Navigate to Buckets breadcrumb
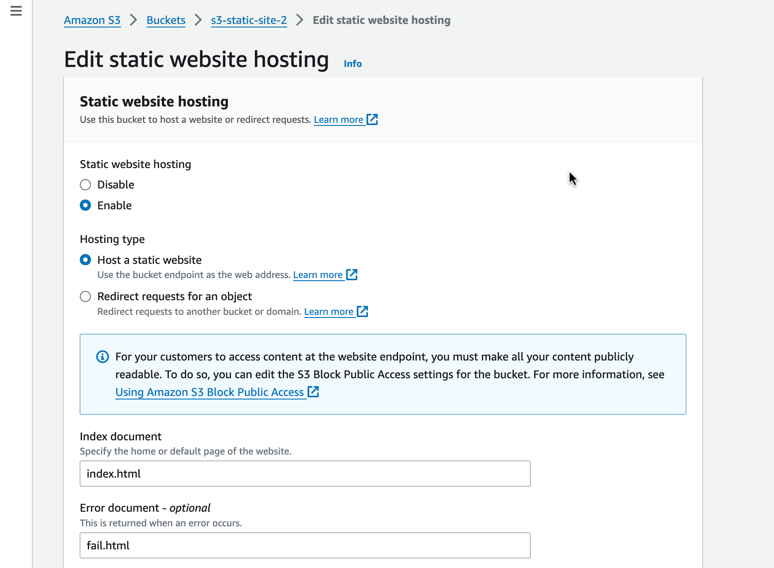Screen dimensions: 774x568 166,20
